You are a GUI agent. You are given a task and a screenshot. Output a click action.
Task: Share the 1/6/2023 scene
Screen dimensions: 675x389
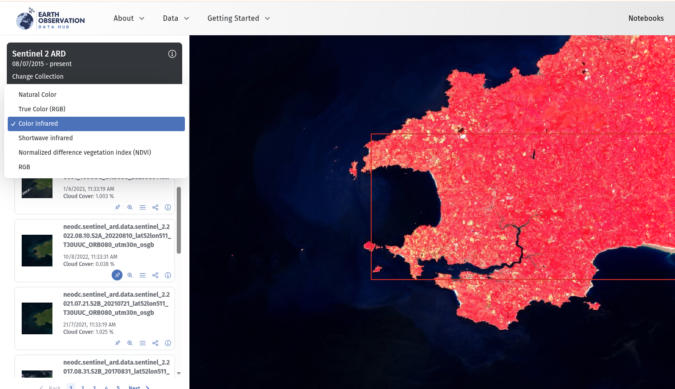pos(155,207)
